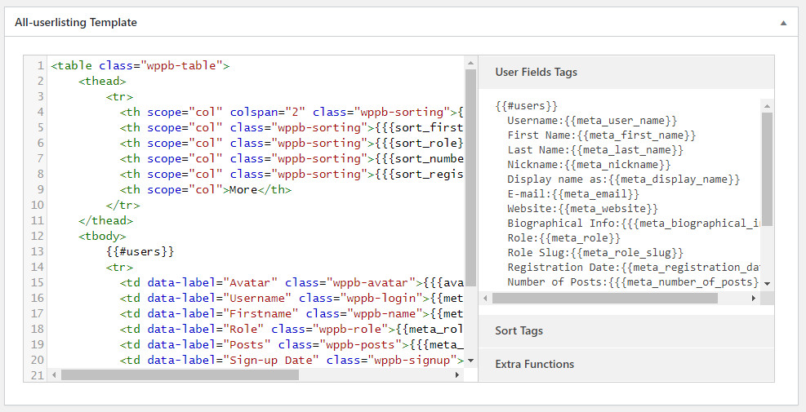The width and height of the screenshot is (806, 412).
Task: Click the tags list scroll up arrow
Action: point(767,105)
